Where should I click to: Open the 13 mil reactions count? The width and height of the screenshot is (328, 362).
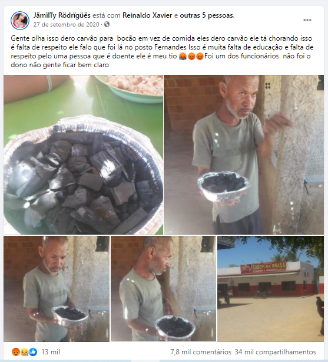click(x=51, y=352)
